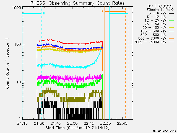Pick the red 100 - 300 keV legend line
This screenshot has width=177, height=133.
tap(171, 32)
